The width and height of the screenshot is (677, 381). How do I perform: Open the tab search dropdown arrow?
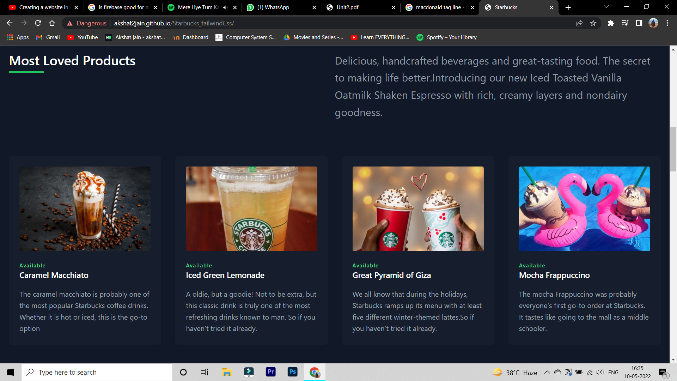click(x=606, y=6)
